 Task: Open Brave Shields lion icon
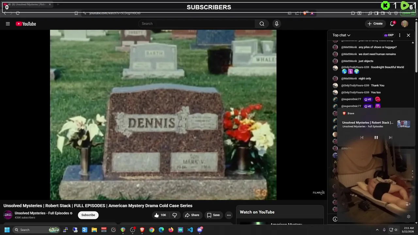point(305,13)
